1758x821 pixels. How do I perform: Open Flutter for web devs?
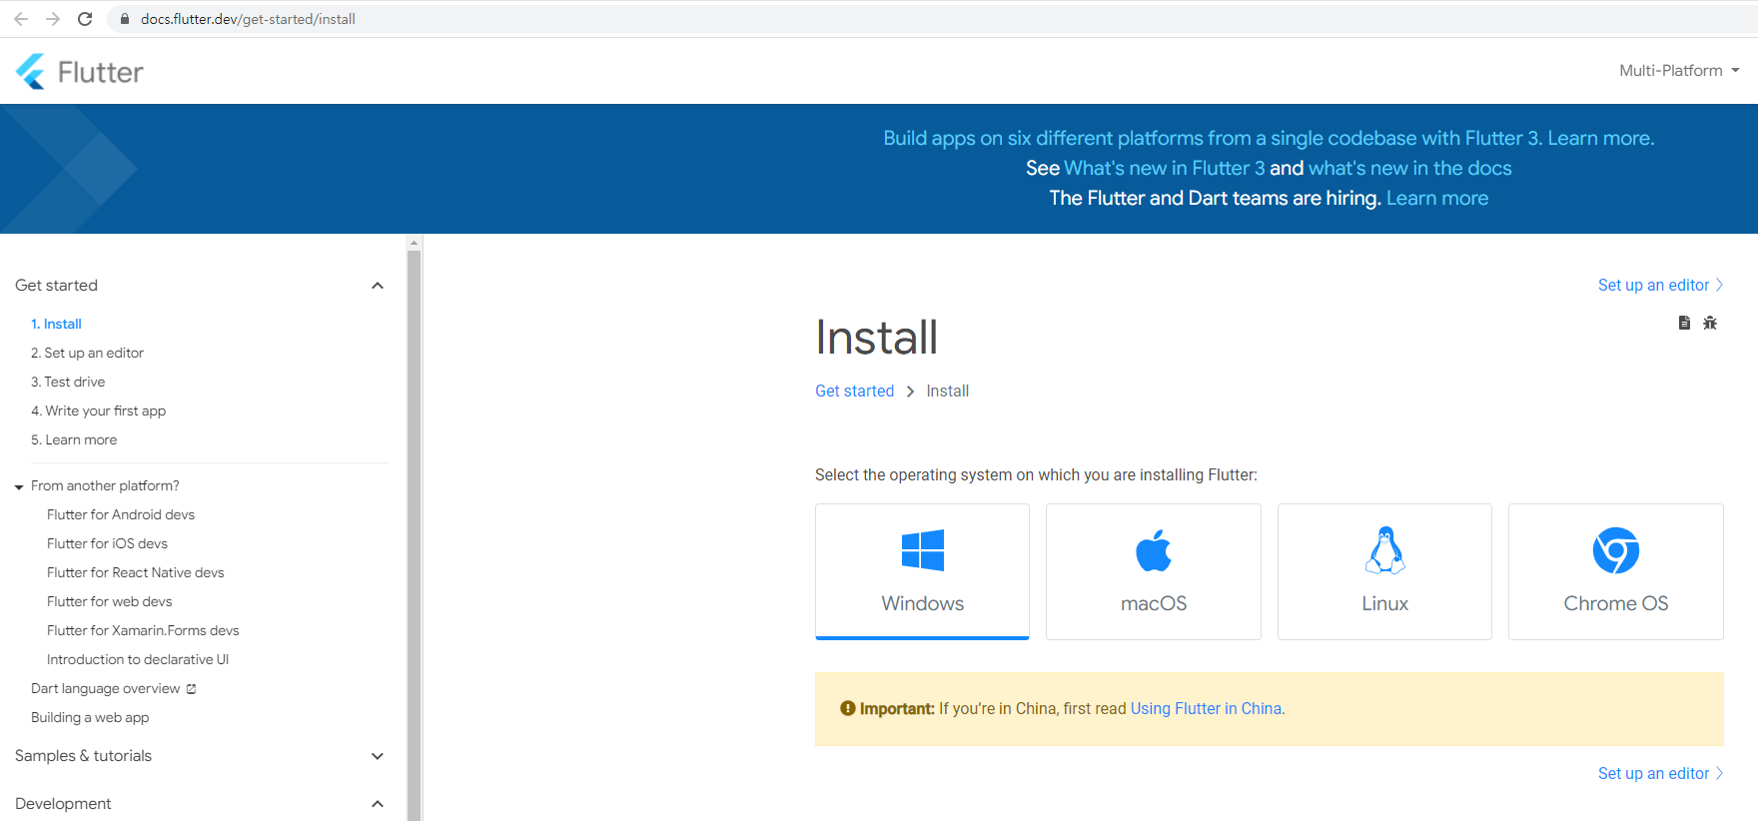click(110, 601)
